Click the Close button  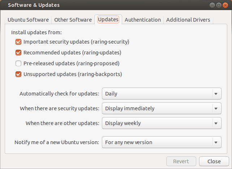tap(214, 161)
